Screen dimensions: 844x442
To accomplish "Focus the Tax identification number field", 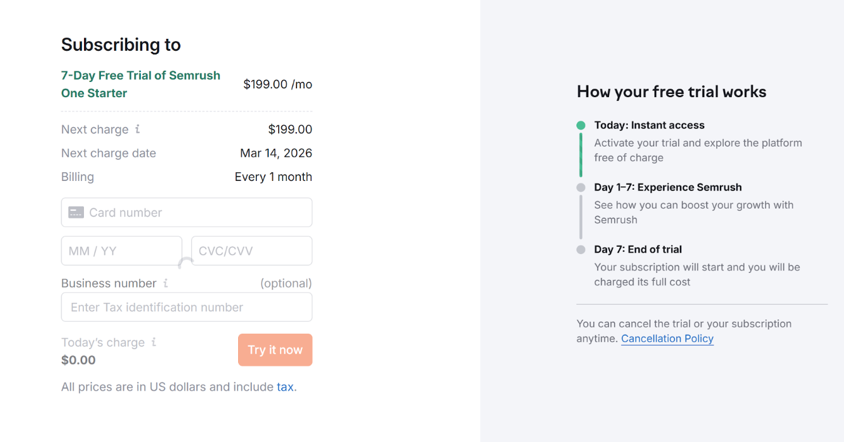I will (187, 307).
